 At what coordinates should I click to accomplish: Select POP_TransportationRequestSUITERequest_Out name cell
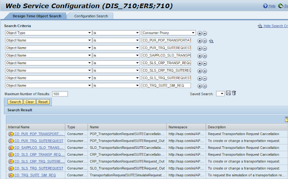[127, 141]
